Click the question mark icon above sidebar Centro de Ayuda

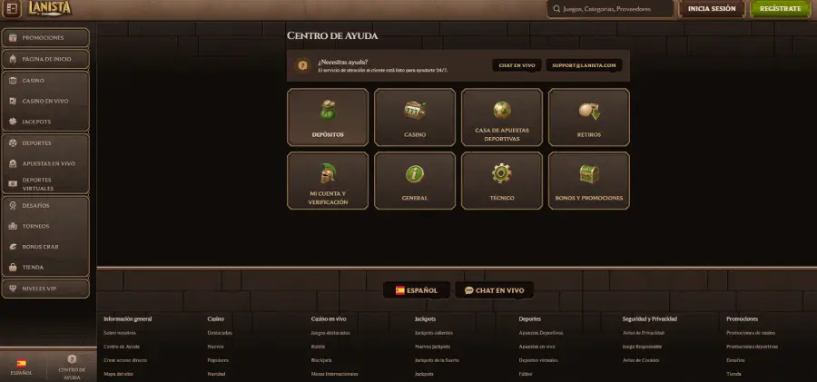[x=72, y=359]
